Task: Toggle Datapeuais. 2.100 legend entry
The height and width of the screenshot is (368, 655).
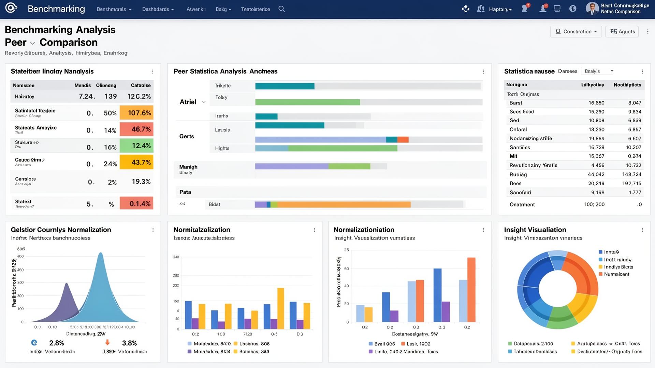Action: tap(530, 344)
